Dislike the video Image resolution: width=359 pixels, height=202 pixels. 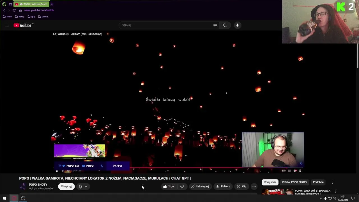[x=182, y=186]
